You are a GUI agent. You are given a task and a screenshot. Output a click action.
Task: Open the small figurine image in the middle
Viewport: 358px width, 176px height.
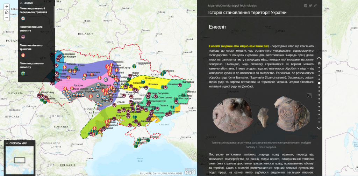[x=263, y=117]
